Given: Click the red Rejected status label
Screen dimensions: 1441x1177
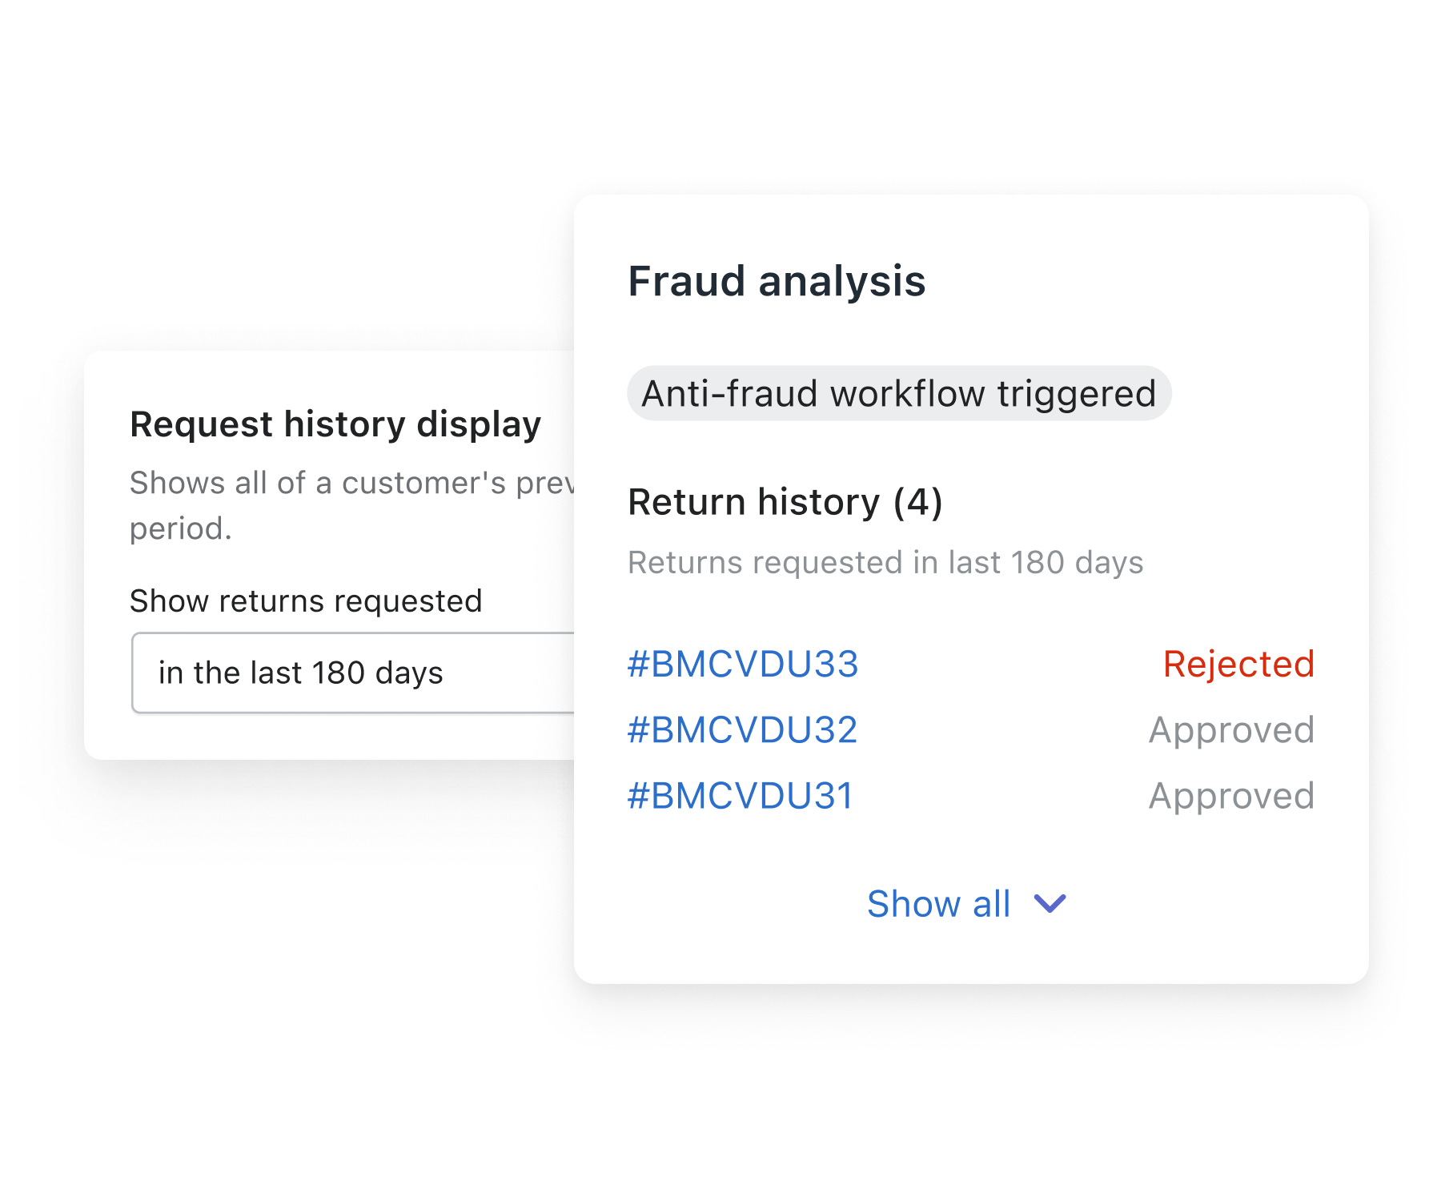Looking at the screenshot, I should pos(1238,664).
